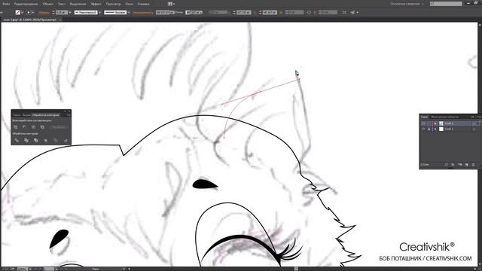The height and width of the screenshot is (271, 482).
Task: Click the Minus Back pathfinder icon
Action: coord(66,140)
